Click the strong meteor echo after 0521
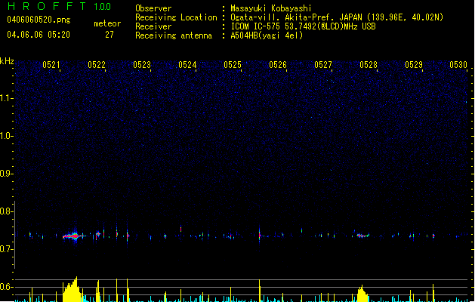The width and height of the screenshot is (475, 302). click(x=73, y=236)
